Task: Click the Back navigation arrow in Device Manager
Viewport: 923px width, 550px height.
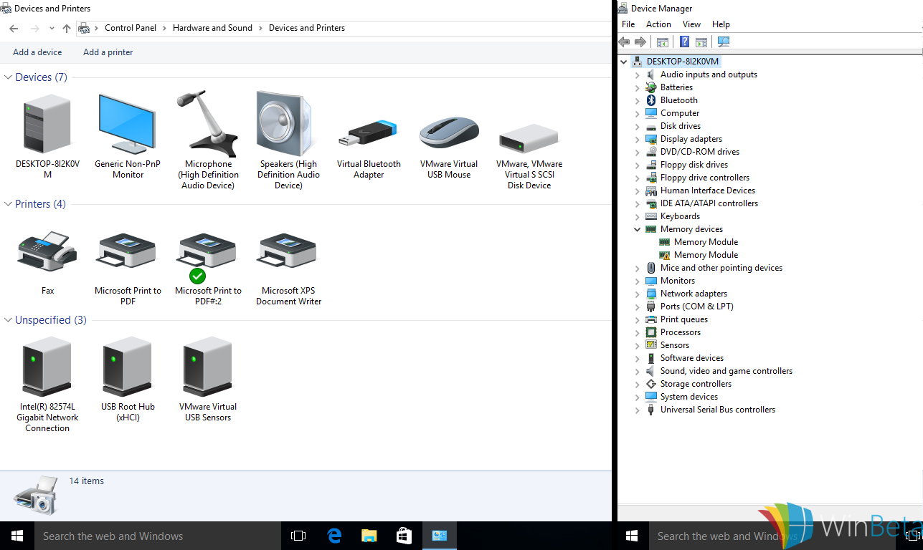Action: (x=623, y=42)
